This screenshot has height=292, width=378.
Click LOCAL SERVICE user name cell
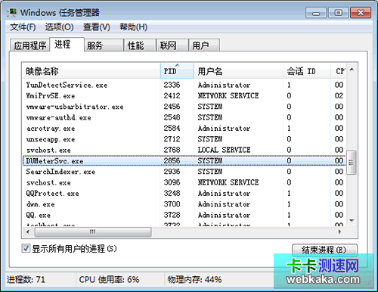(224, 150)
